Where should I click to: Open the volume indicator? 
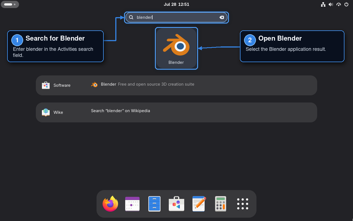click(x=331, y=4)
